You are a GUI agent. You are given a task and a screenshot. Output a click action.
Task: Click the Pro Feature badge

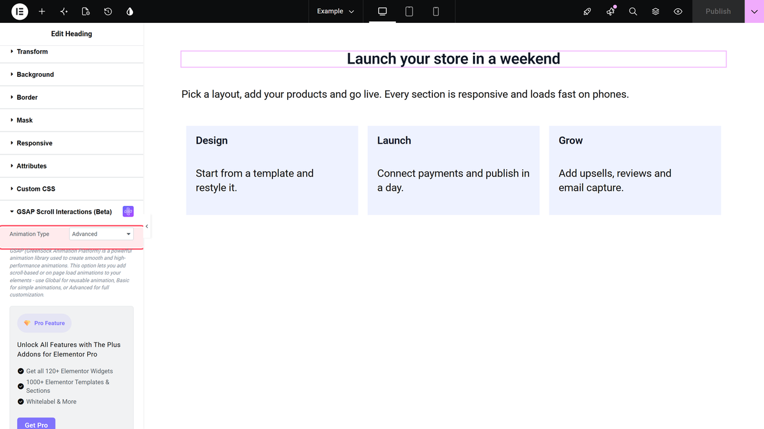pos(45,323)
